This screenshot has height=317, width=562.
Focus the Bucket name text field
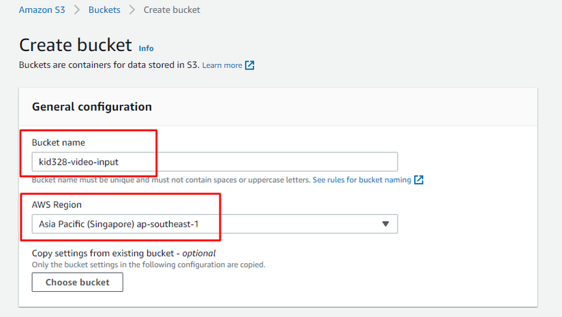click(215, 161)
